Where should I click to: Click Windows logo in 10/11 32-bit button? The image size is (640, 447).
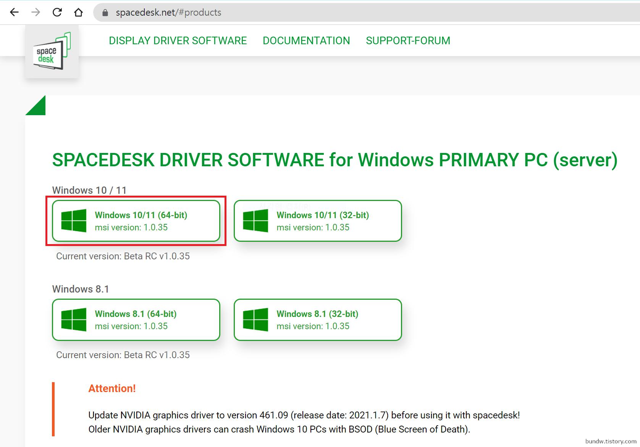tap(255, 221)
